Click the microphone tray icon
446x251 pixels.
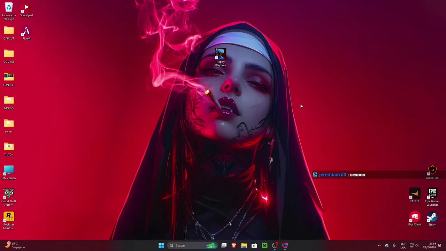394,245
